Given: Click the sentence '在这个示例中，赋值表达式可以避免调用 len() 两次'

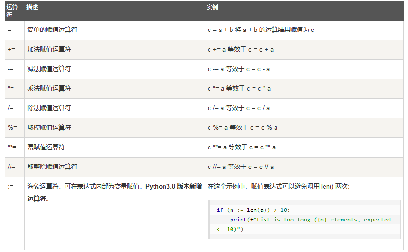Looking at the screenshot, I should tap(278, 186).
